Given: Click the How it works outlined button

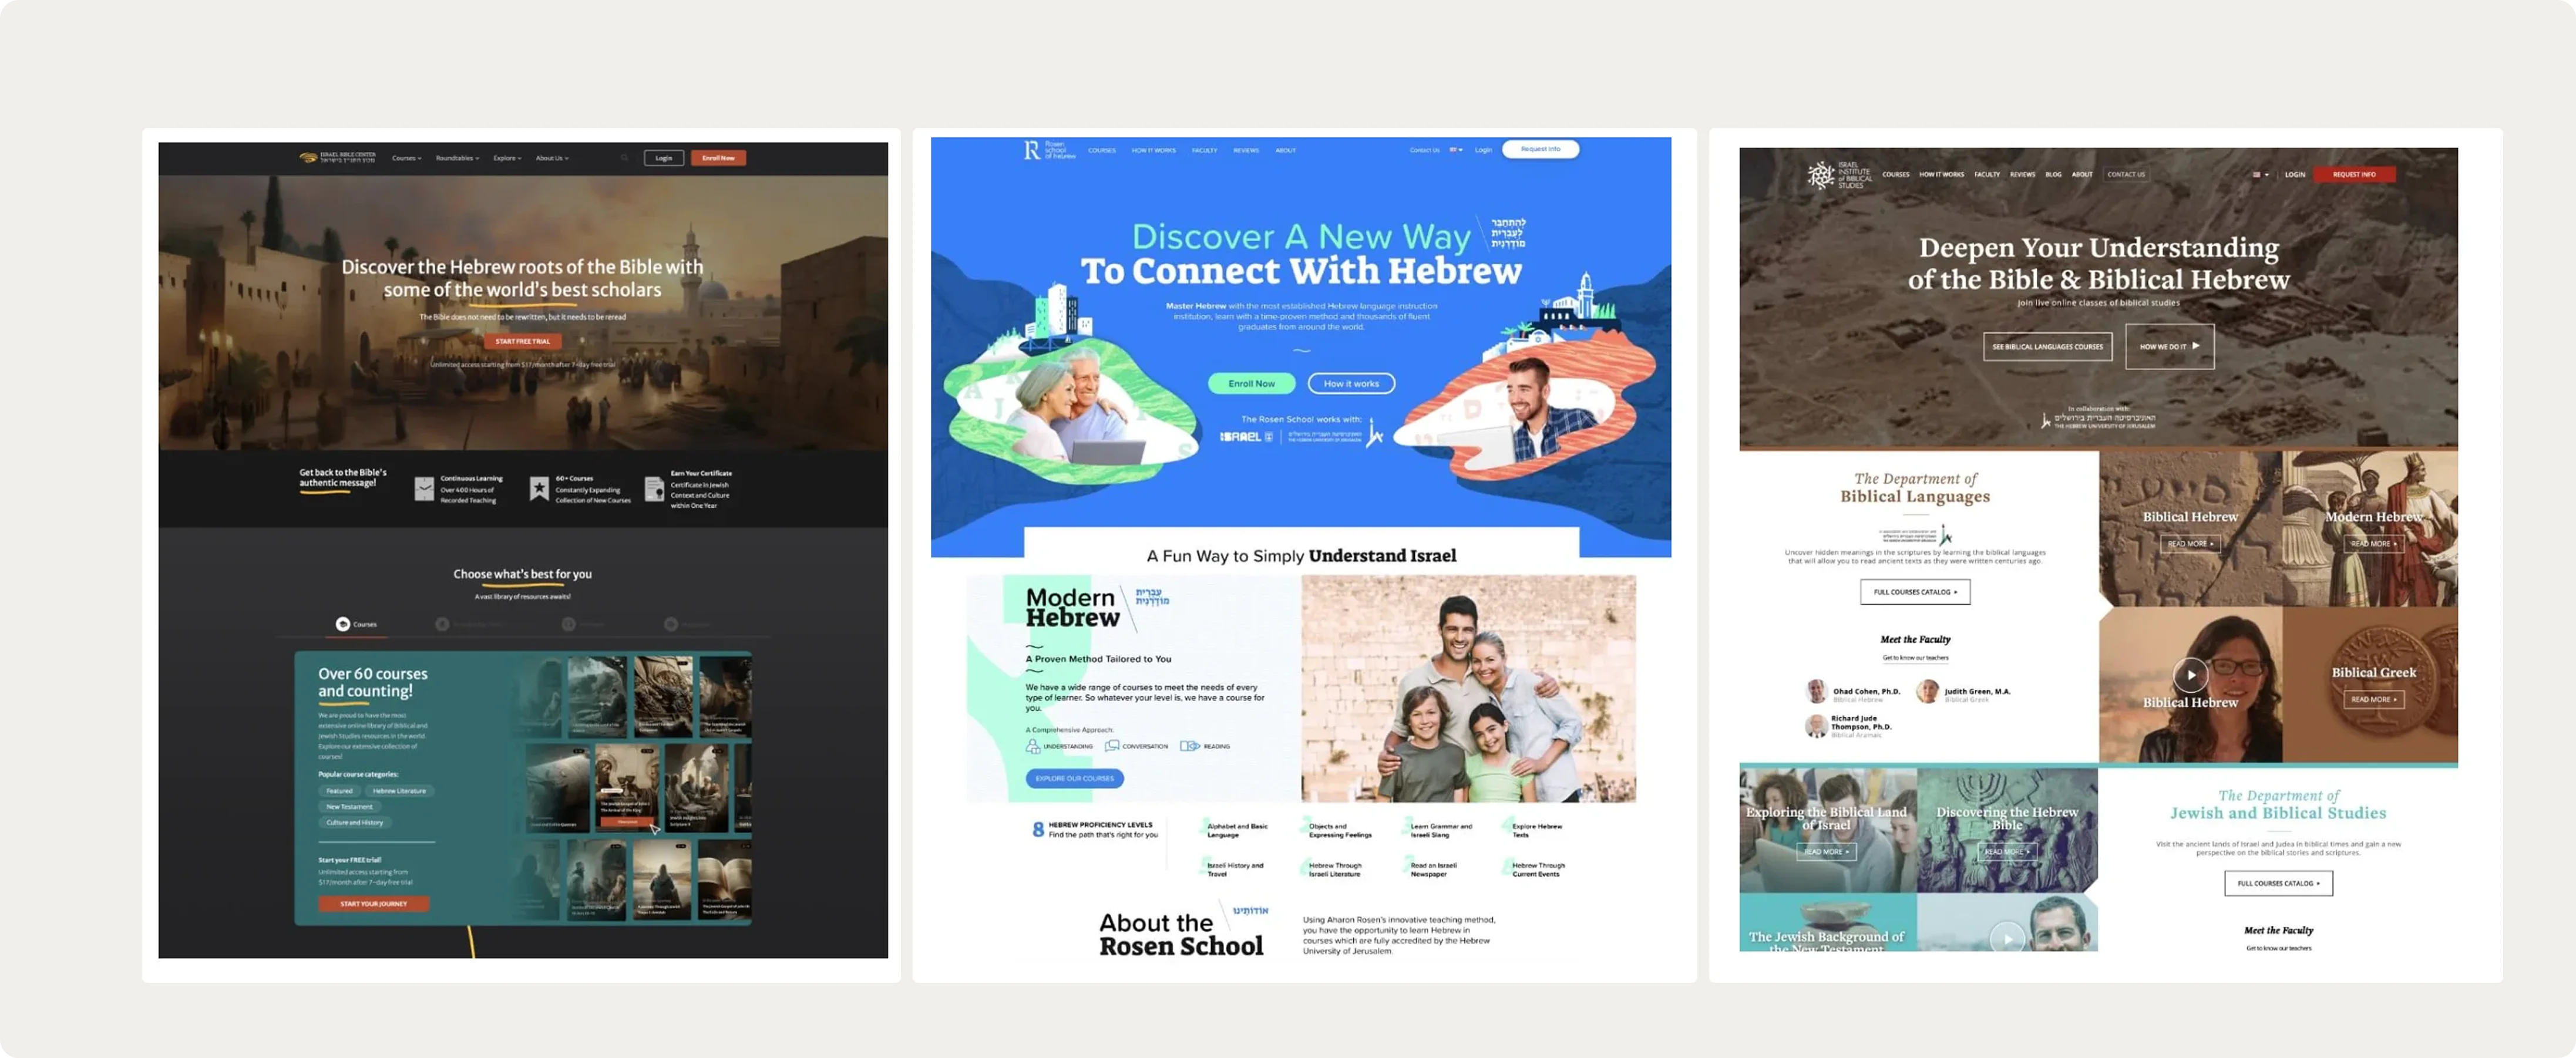Looking at the screenshot, I should click(1351, 384).
